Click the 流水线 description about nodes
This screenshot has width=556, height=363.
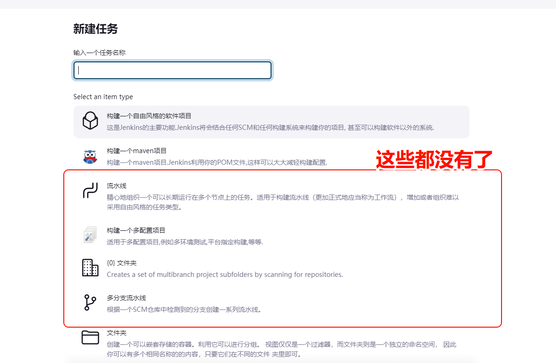(x=283, y=202)
